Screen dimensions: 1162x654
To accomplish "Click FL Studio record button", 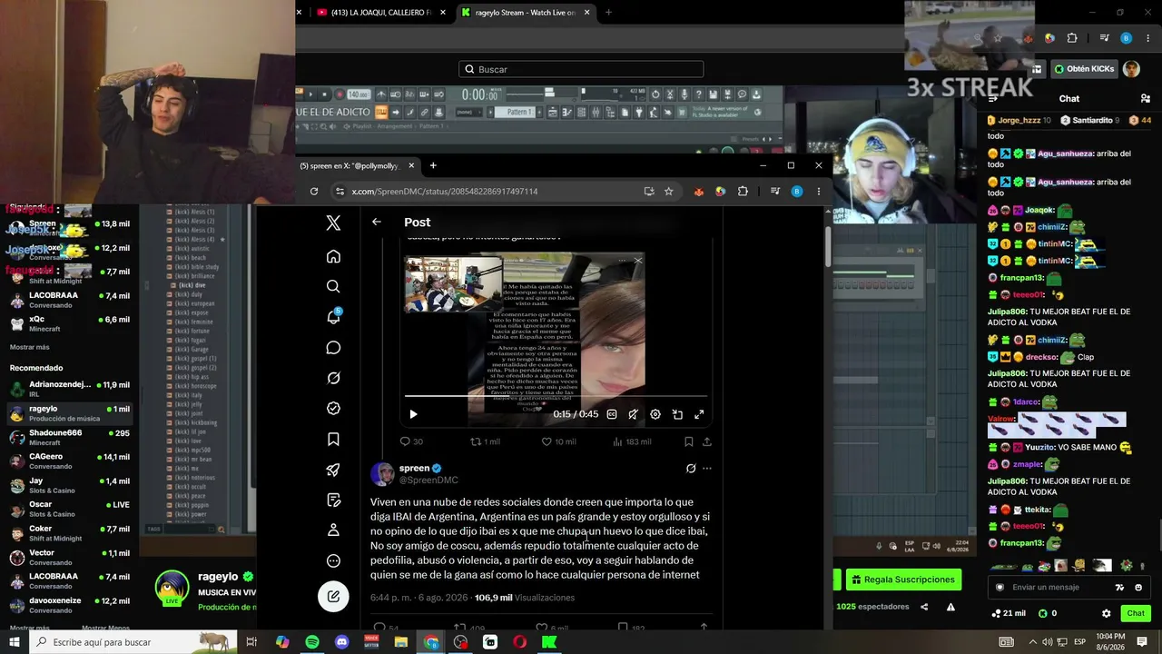I will tap(340, 94).
